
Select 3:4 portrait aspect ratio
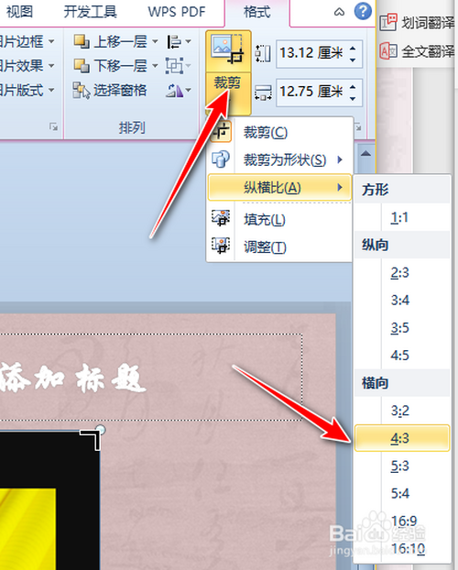[402, 301]
